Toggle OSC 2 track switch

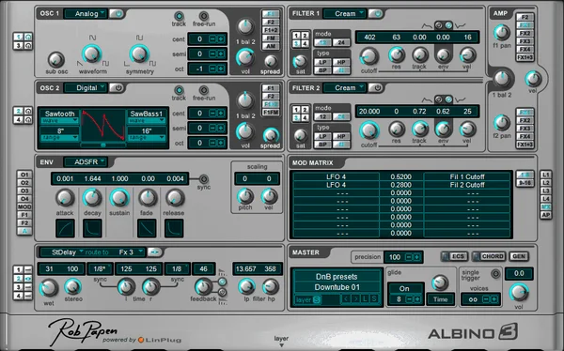pyautogui.click(x=179, y=90)
